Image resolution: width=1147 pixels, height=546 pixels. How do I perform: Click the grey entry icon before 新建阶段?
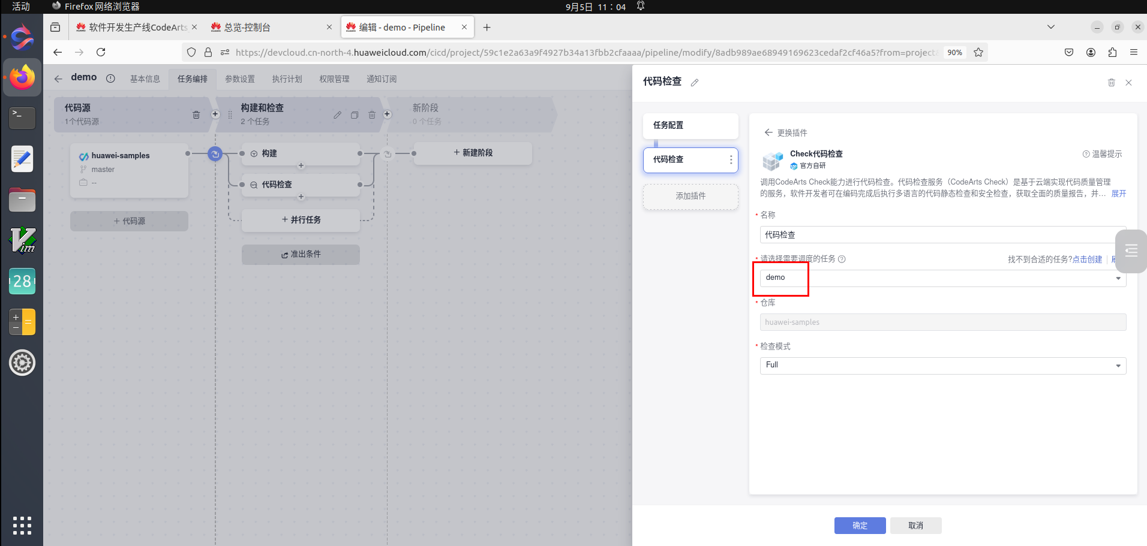(x=388, y=154)
